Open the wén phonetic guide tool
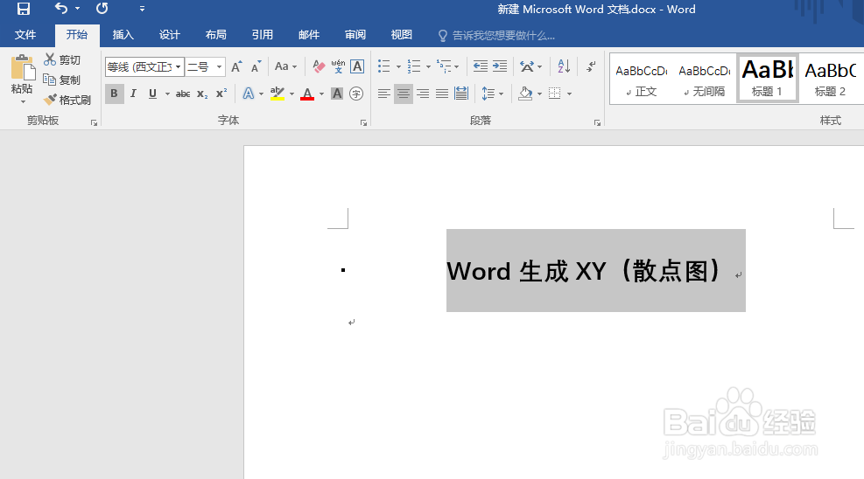864x479 pixels. pyautogui.click(x=338, y=67)
